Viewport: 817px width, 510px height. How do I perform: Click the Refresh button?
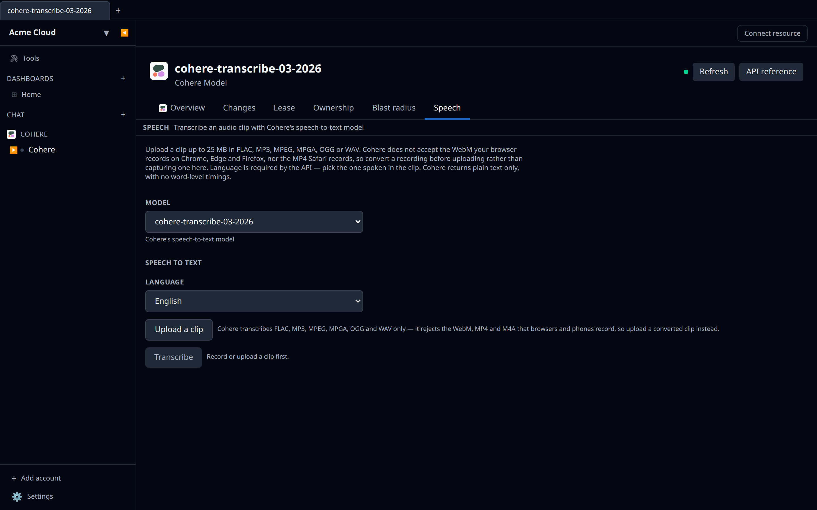coord(713,72)
